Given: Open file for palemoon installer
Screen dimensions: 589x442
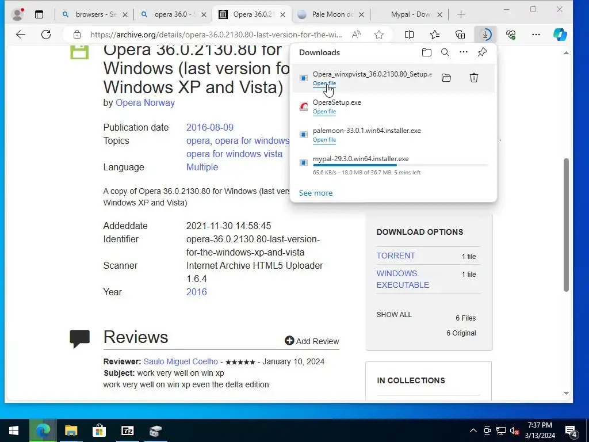Looking at the screenshot, I should click(x=324, y=140).
